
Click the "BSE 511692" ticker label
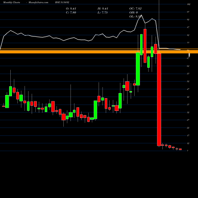tap(62, 2)
